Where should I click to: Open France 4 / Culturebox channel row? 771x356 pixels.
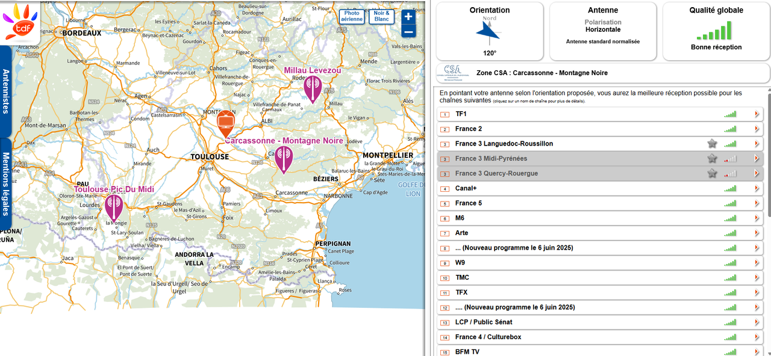(600, 337)
